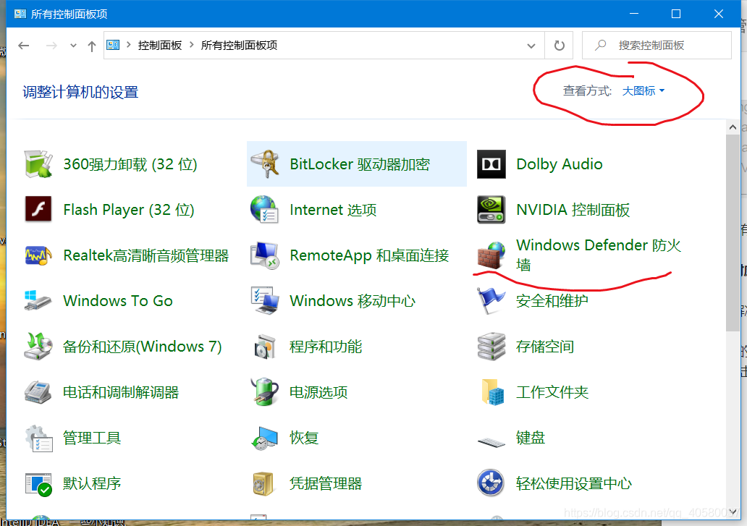This screenshot has width=747, height=526.
Task: Open BitLocker 驱动器加密 link
Action: [360, 164]
